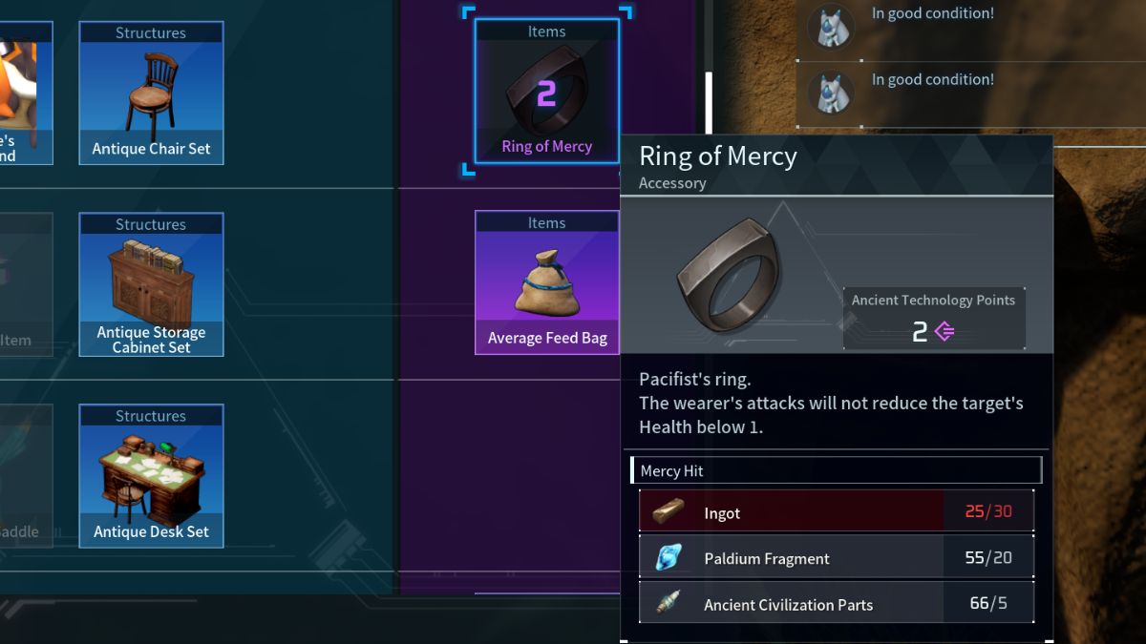Click the Paldium Fragment requirement row

pos(836,557)
